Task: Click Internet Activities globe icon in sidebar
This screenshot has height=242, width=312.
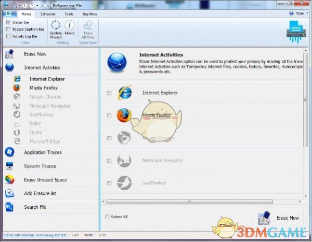Action: click(9, 67)
